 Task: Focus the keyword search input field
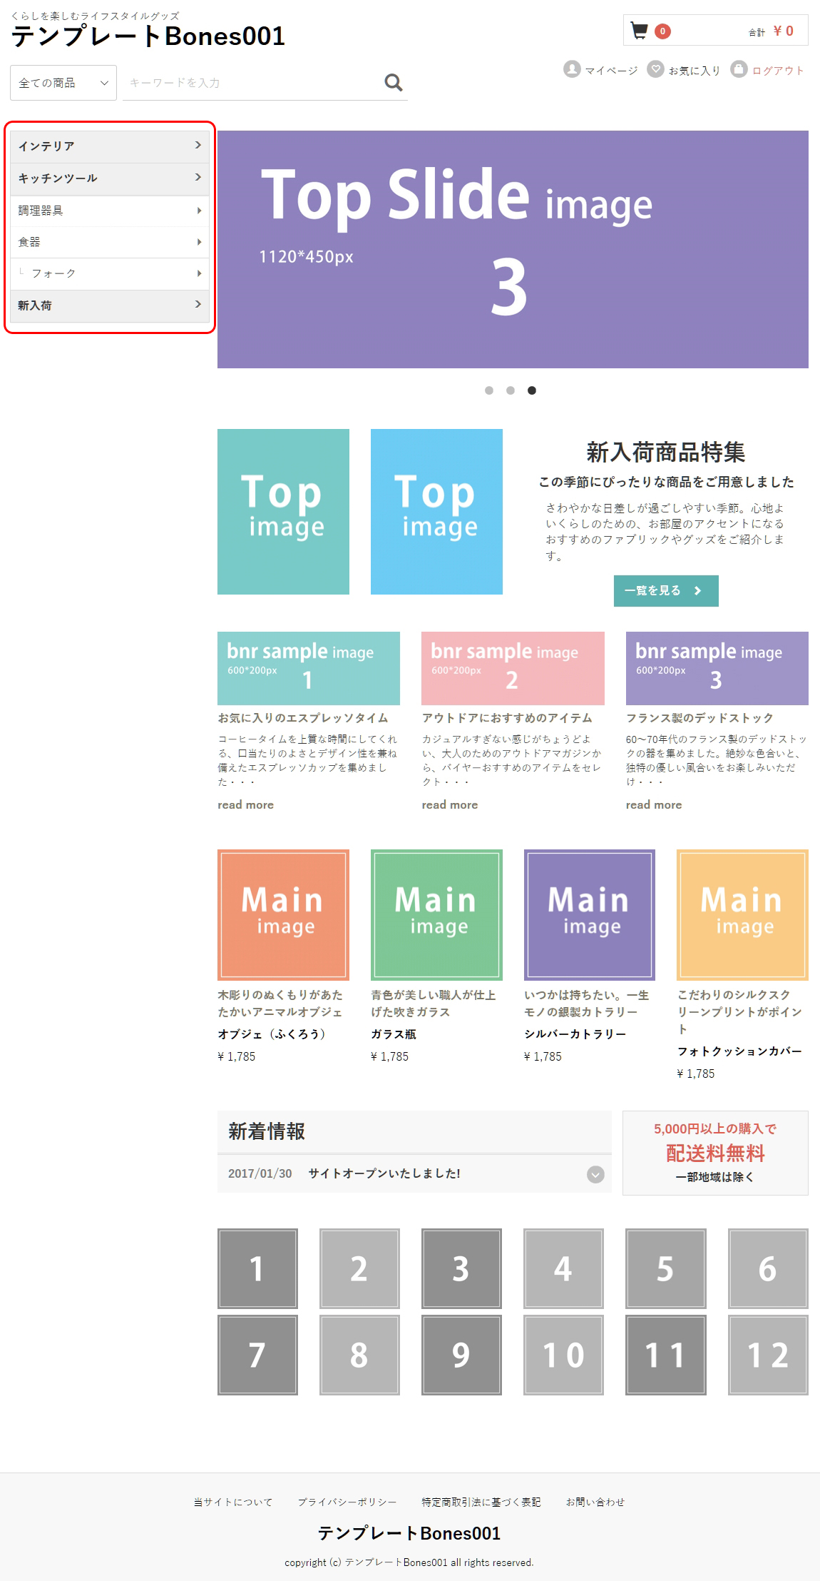[x=250, y=83]
